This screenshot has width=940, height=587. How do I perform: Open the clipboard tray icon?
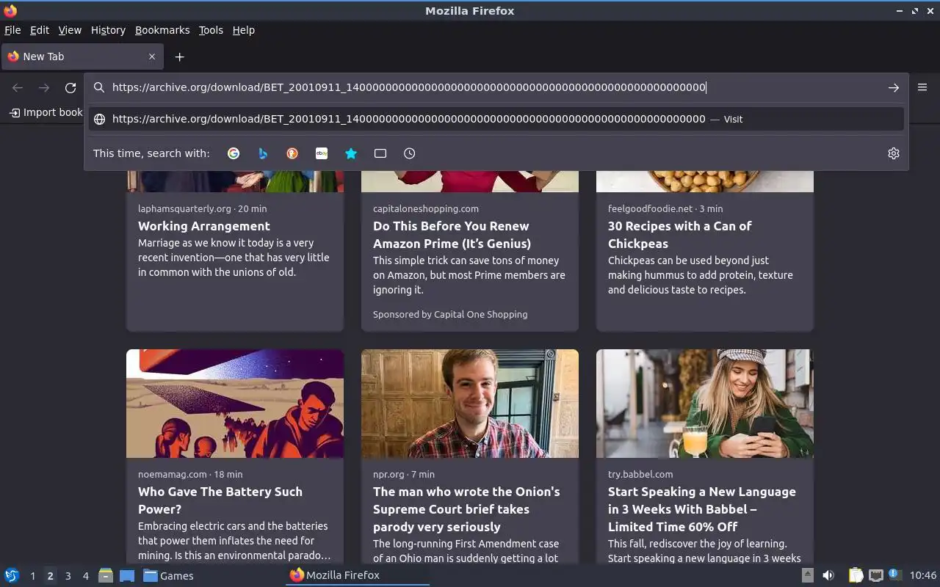coord(856,575)
